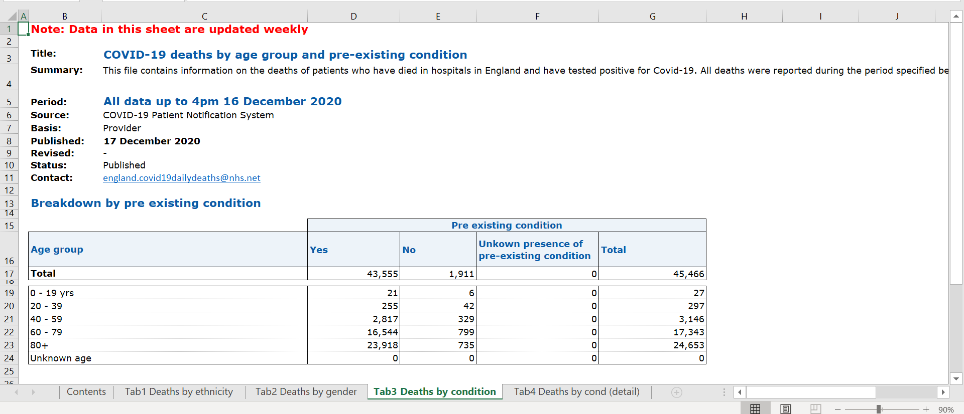This screenshot has height=414, width=964.
Task: Click the zoom in plus button
Action: coord(926,409)
